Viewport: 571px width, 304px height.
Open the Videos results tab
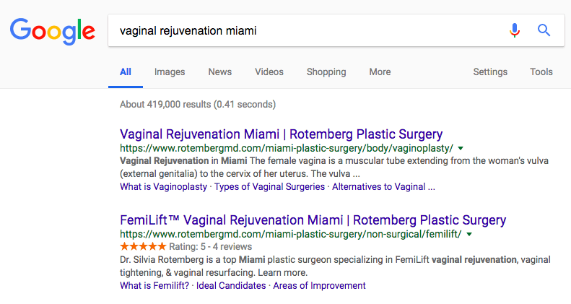point(269,72)
